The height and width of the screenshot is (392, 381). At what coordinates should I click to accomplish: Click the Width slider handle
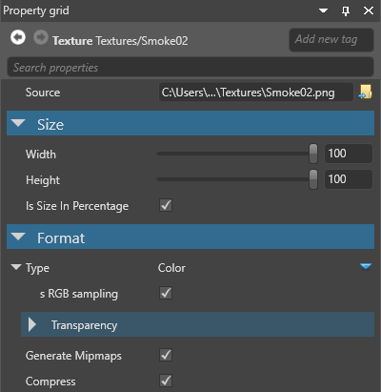[313, 154]
